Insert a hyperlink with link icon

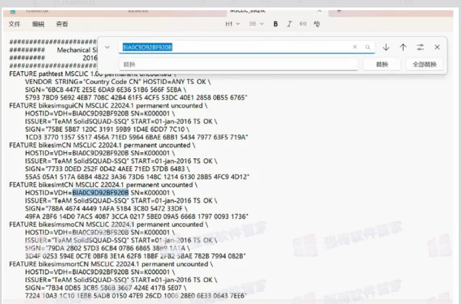pos(303,24)
